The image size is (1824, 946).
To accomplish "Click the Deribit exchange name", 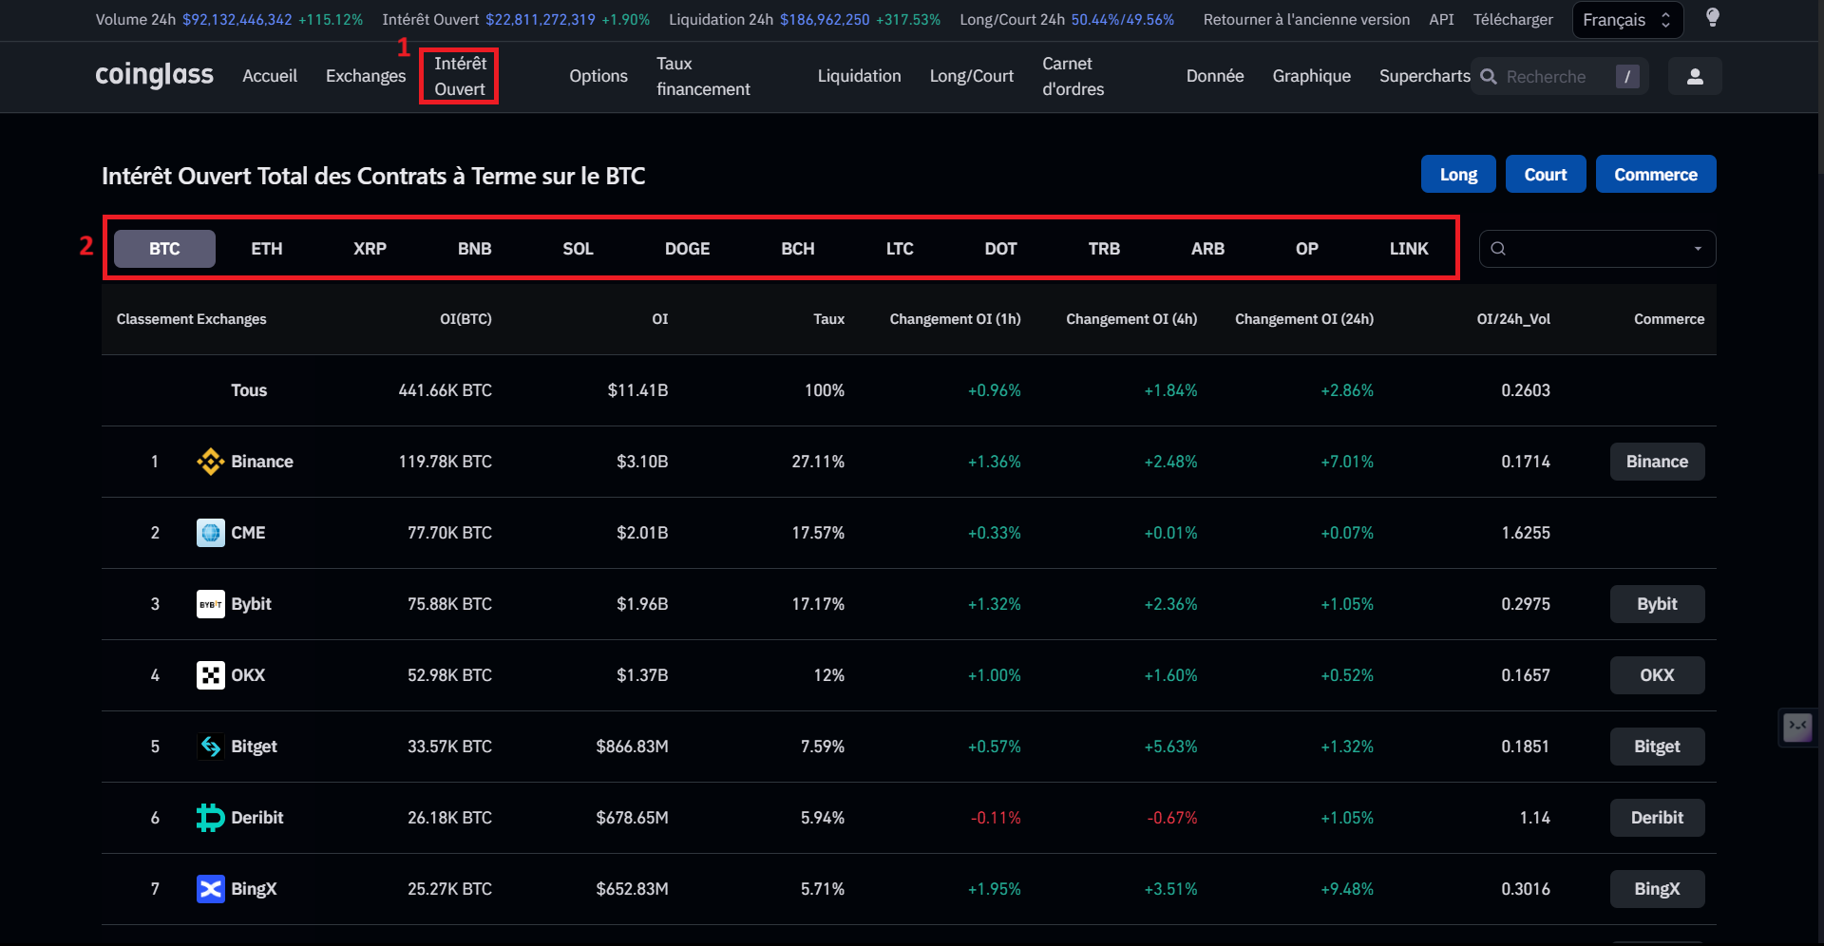I will coord(257,818).
